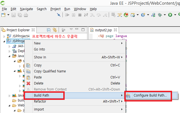Select Delete from context menu
This screenshot has height=113, width=180.
(x=38, y=83)
